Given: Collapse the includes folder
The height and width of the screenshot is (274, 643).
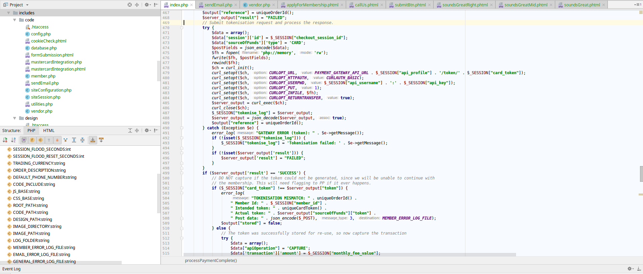Looking at the screenshot, I should click(x=8, y=13).
